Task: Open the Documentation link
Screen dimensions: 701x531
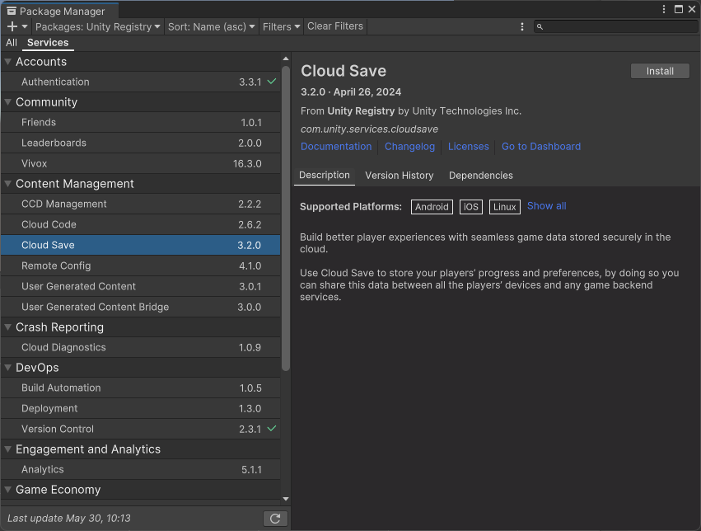Action: [336, 146]
